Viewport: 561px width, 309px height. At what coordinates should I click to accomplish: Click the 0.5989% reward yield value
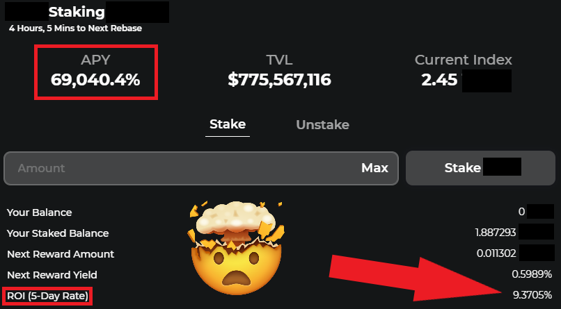532,274
